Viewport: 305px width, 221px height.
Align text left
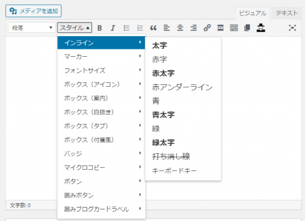[x=167, y=27]
